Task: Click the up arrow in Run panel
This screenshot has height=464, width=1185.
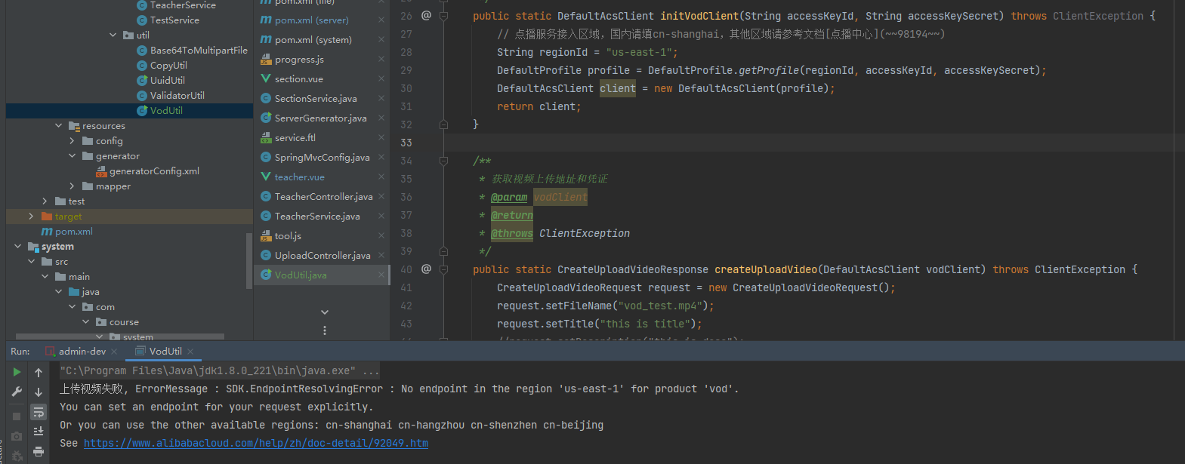Action: [x=39, y=373]
